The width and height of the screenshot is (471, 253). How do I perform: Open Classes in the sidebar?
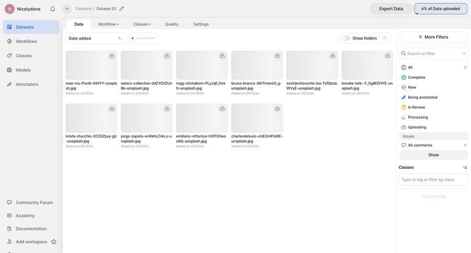point(31,56)
